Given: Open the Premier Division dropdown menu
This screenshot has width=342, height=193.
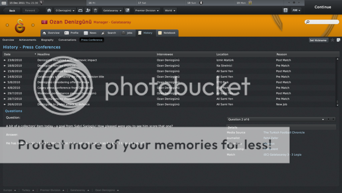Looking at the screenshot, I should 147,10.
